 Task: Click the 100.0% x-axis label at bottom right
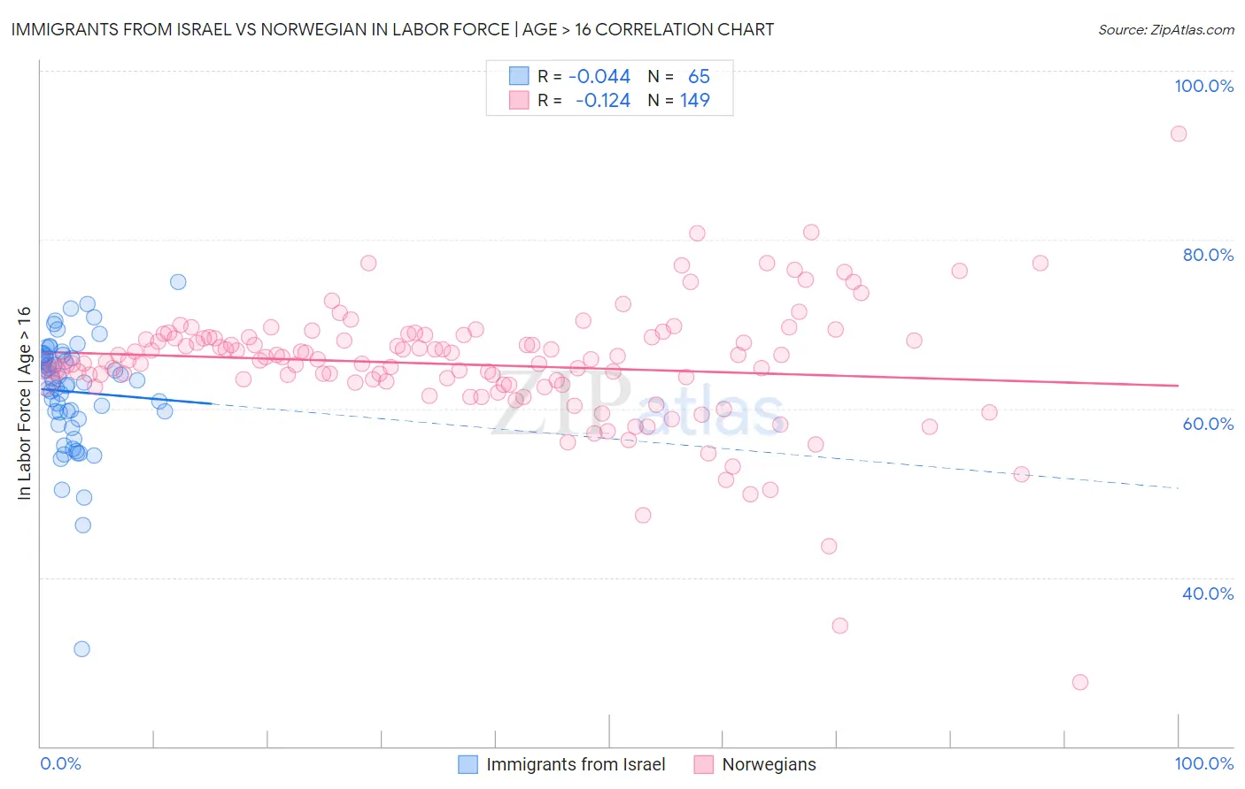point(1203,763)
